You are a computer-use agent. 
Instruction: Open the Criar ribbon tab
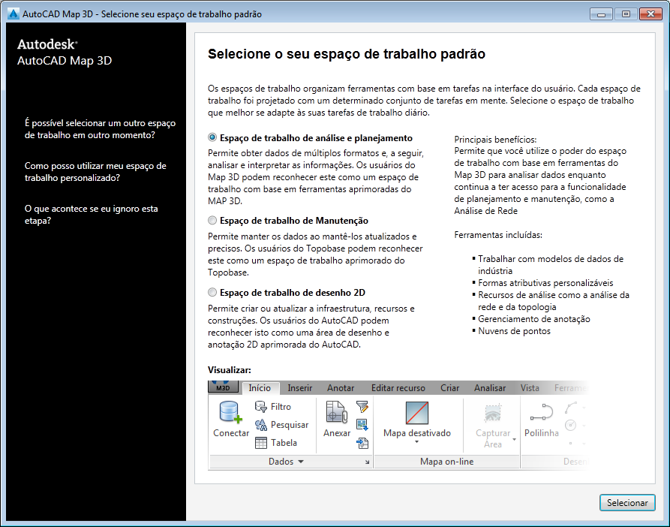[450, 387]
